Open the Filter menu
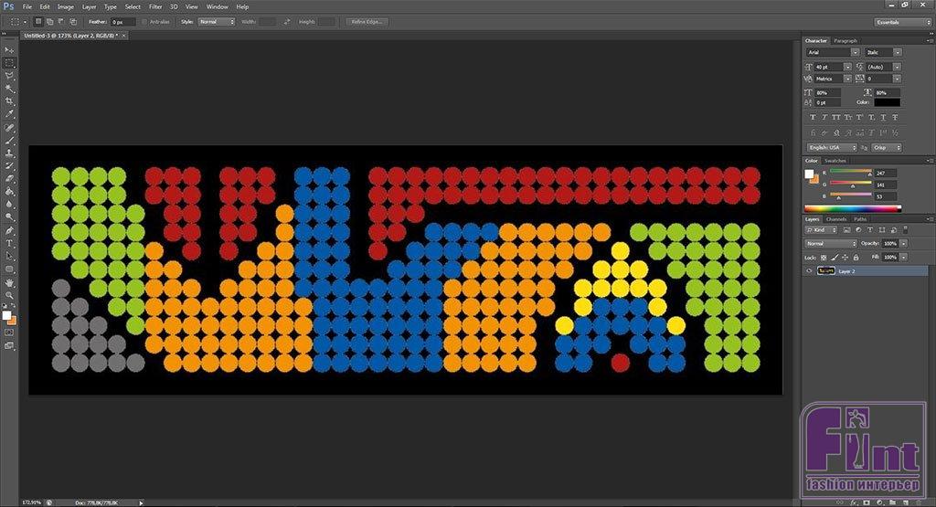 (154, 6)
